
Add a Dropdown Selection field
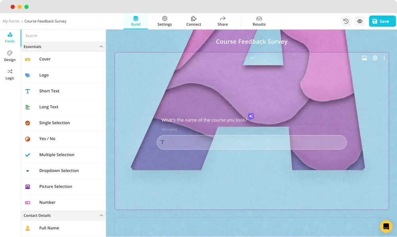pyautogui.click(x=59, y=171)
